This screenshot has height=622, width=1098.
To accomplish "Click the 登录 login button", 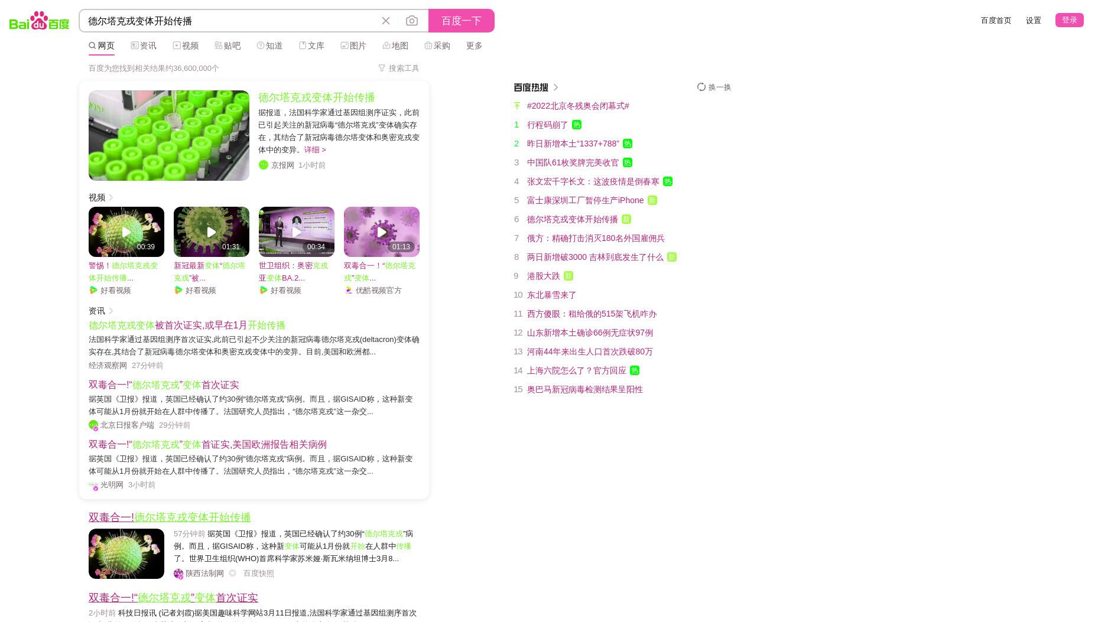I will coord(1070,20).
